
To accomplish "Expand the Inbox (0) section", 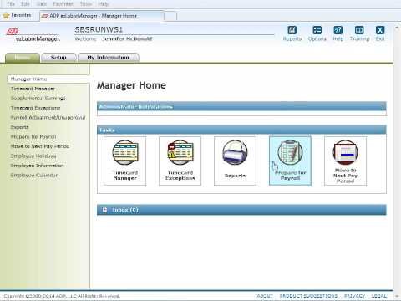I will pos(104,210).
